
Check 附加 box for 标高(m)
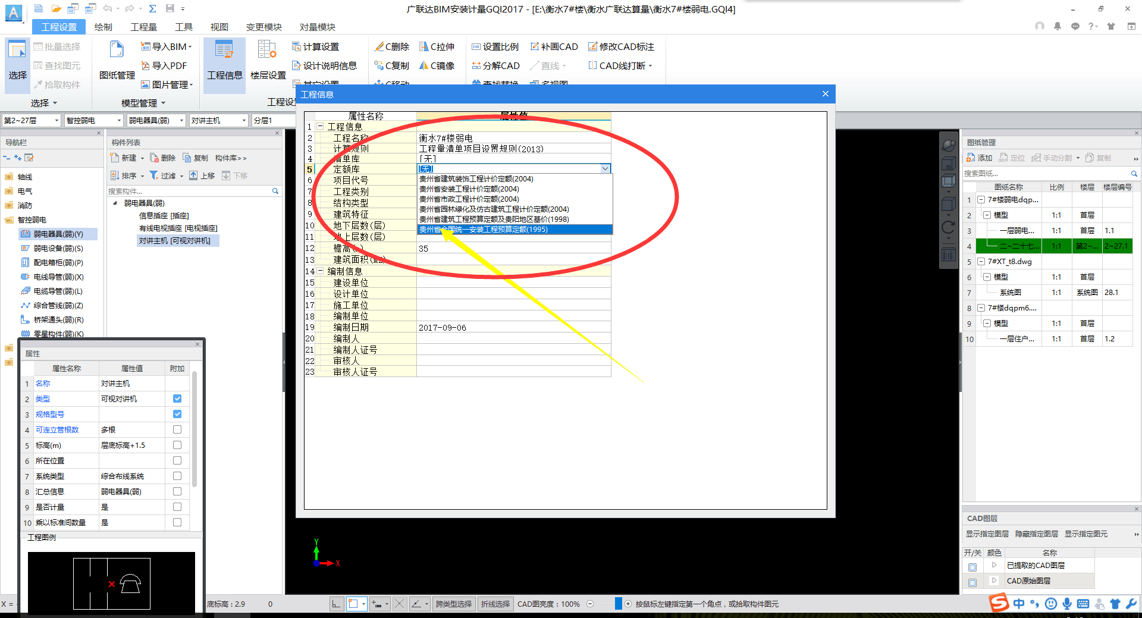coord(177,445)
